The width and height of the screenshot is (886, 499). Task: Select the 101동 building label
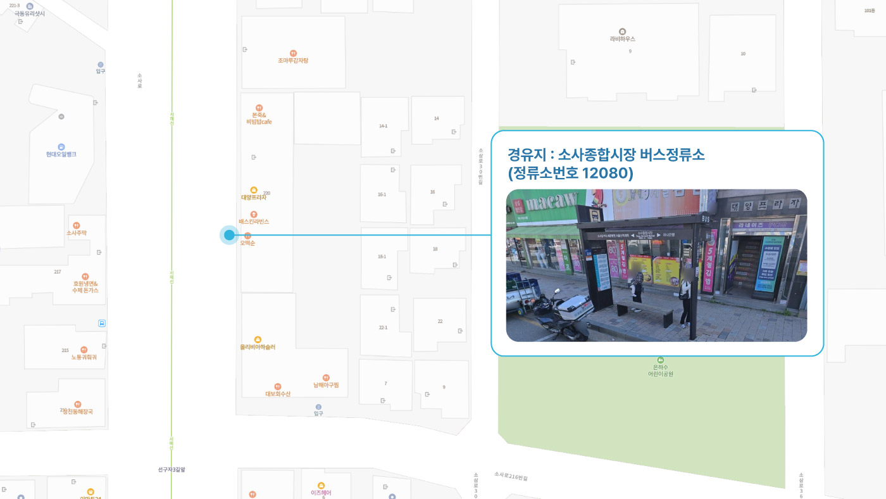coord(870,10)
